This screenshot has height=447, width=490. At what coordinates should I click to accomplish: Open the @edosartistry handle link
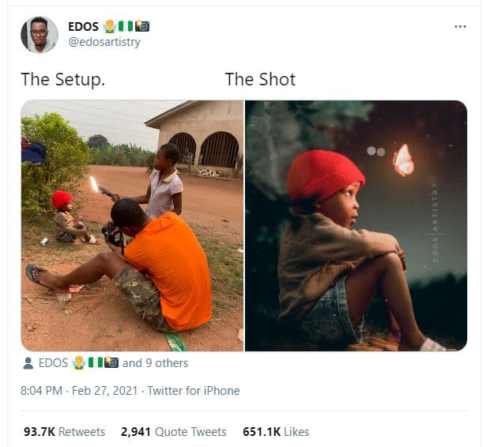point(104,42)
